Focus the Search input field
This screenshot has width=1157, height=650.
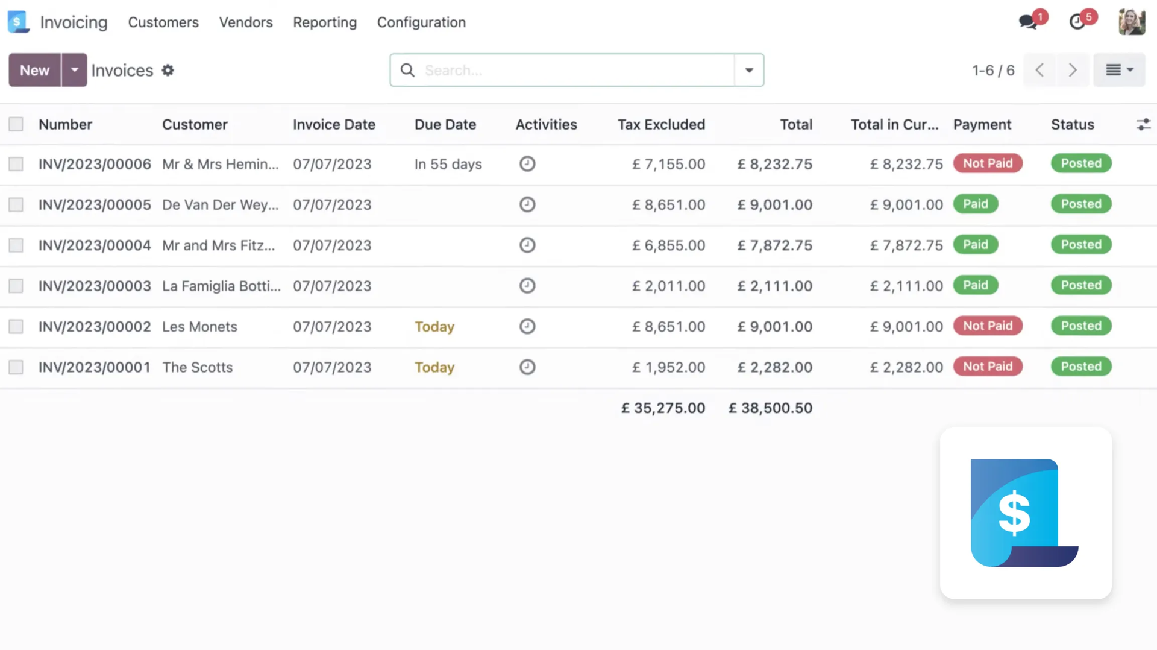tap(577, 70)
